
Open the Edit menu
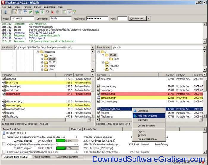point(10,7)
